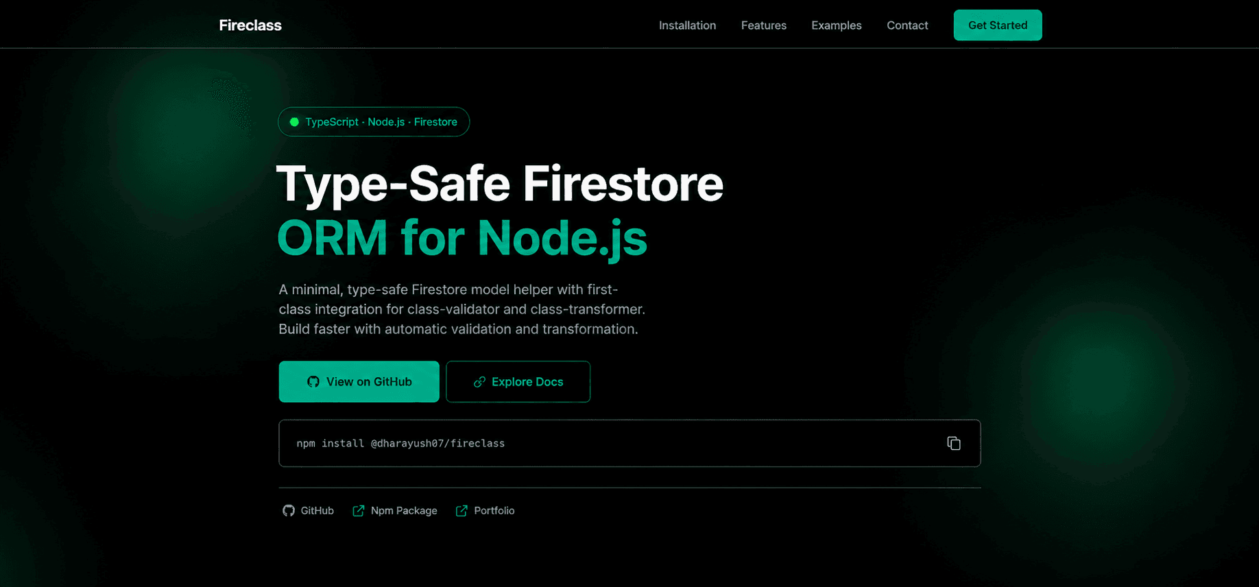Click the chain-link icon in Explore Docs button
This screenshot has height=587, width=1259.
[479, 381]
